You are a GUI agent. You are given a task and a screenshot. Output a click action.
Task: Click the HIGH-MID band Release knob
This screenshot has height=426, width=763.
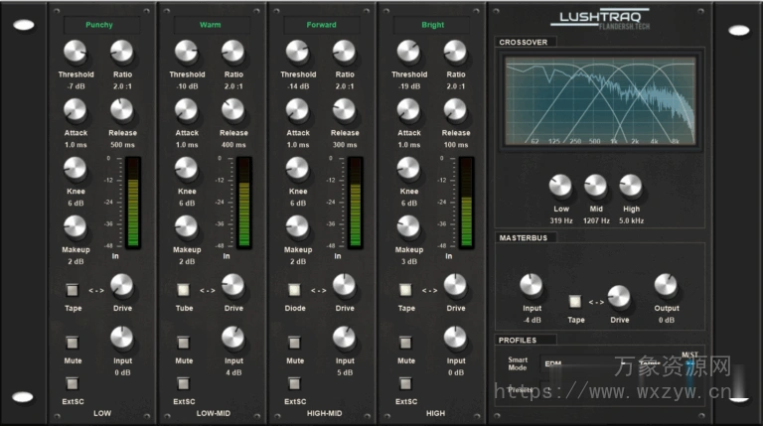(344, 110)
